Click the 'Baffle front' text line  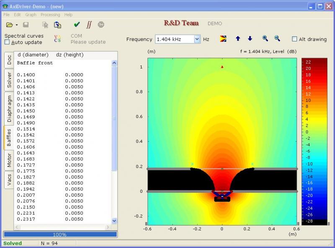point(35,63)
